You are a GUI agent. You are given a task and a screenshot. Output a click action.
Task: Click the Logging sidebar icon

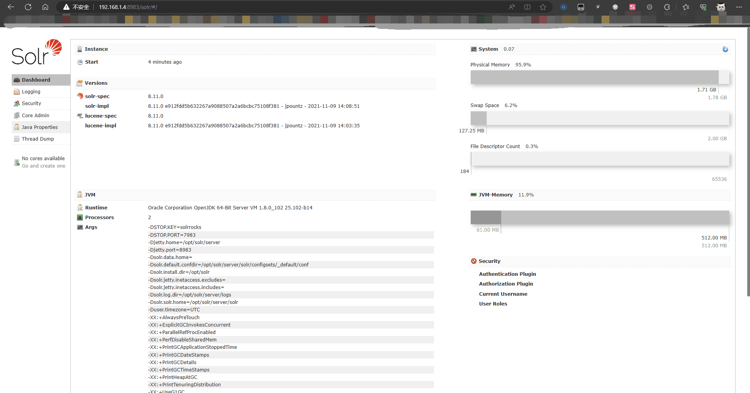tap(17, 92)
